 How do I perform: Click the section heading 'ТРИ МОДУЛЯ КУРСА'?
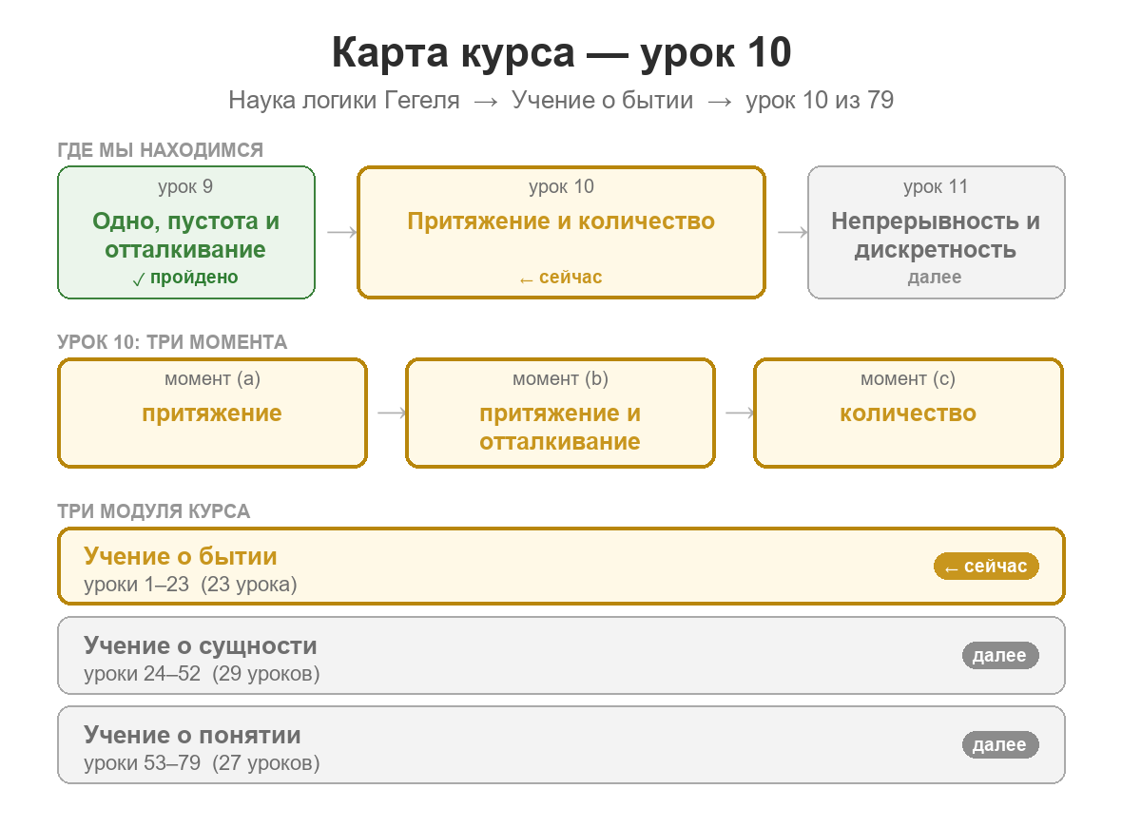coord(154,511)
